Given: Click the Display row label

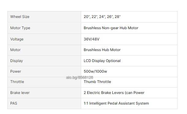Looking at the screenshot, I should (x=17, y=61).
